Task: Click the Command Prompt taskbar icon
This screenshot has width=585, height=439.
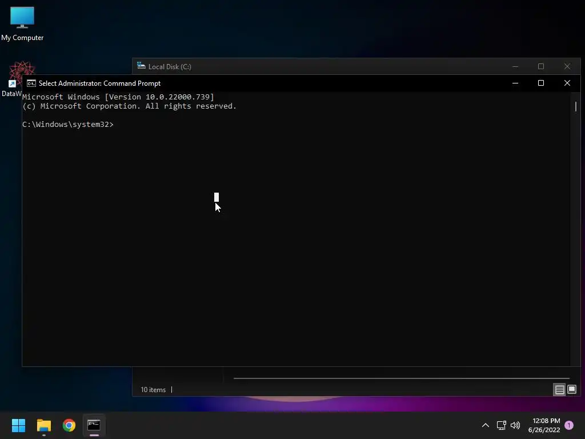Action: click(94, 425)
